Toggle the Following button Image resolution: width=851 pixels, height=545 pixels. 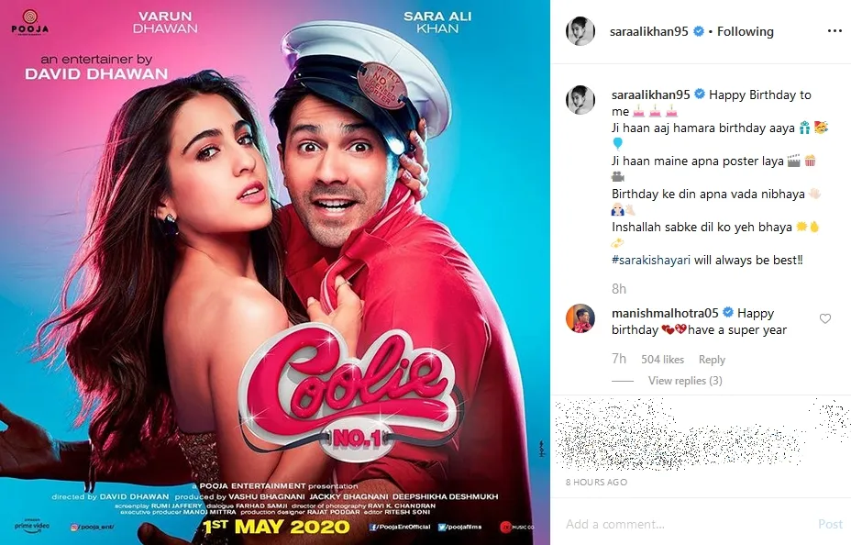tap(746, 31)
